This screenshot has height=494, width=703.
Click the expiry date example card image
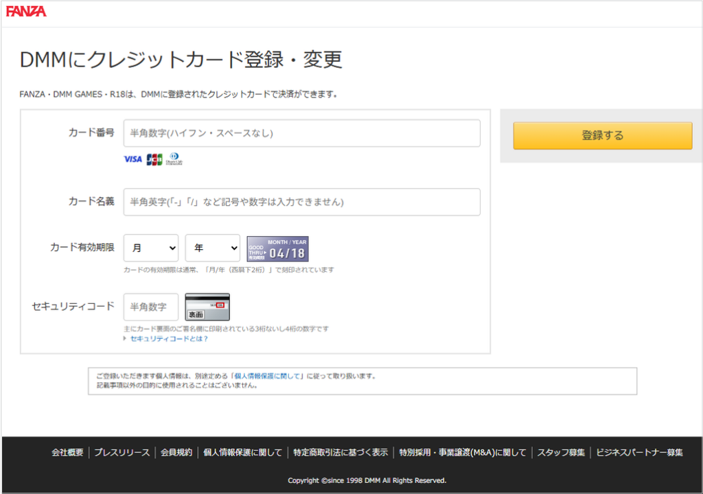pos(277,249)
